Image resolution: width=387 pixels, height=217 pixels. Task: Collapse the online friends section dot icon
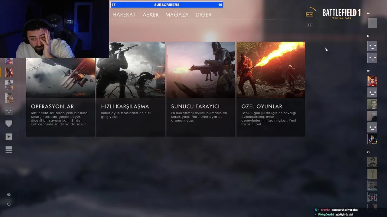click(x=368, y=71)
